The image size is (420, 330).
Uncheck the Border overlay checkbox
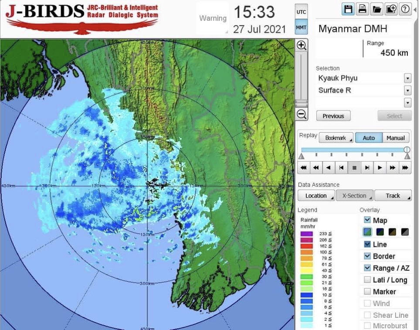point(367,256)
